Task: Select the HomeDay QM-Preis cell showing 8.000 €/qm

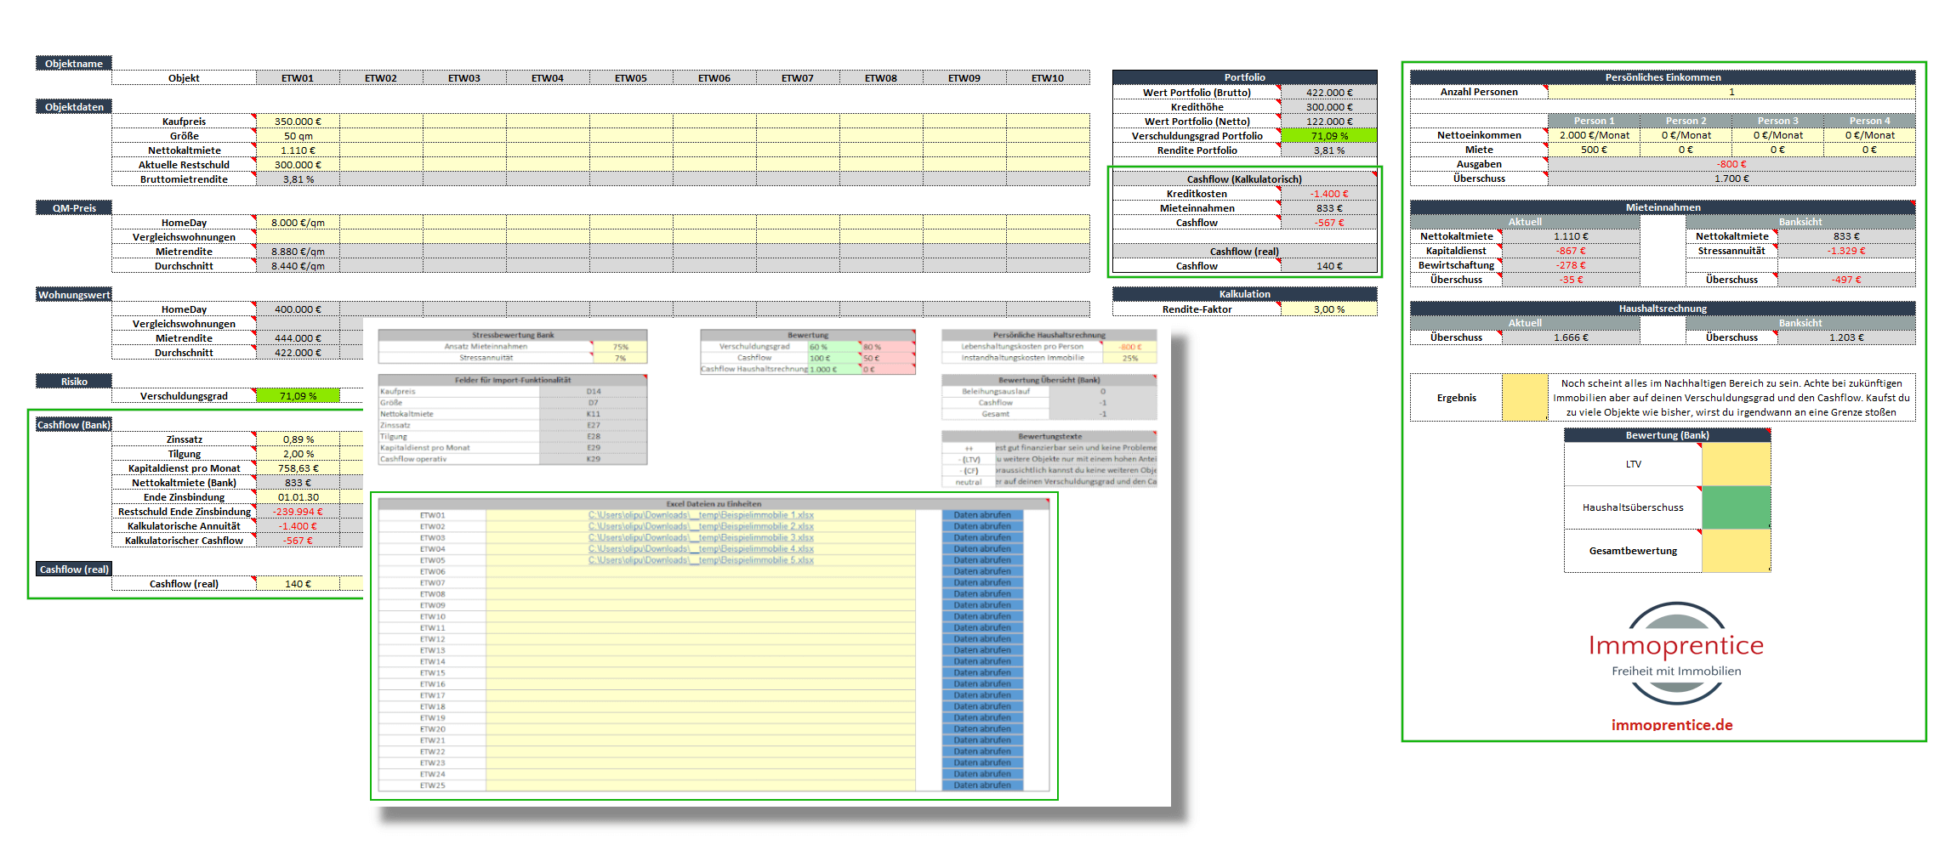Action: pos(298,223)
